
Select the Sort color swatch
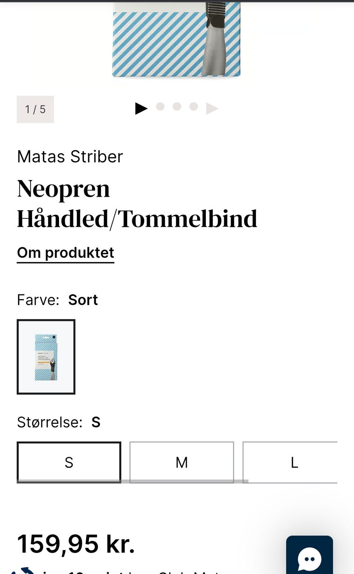[x=46, y=357]
